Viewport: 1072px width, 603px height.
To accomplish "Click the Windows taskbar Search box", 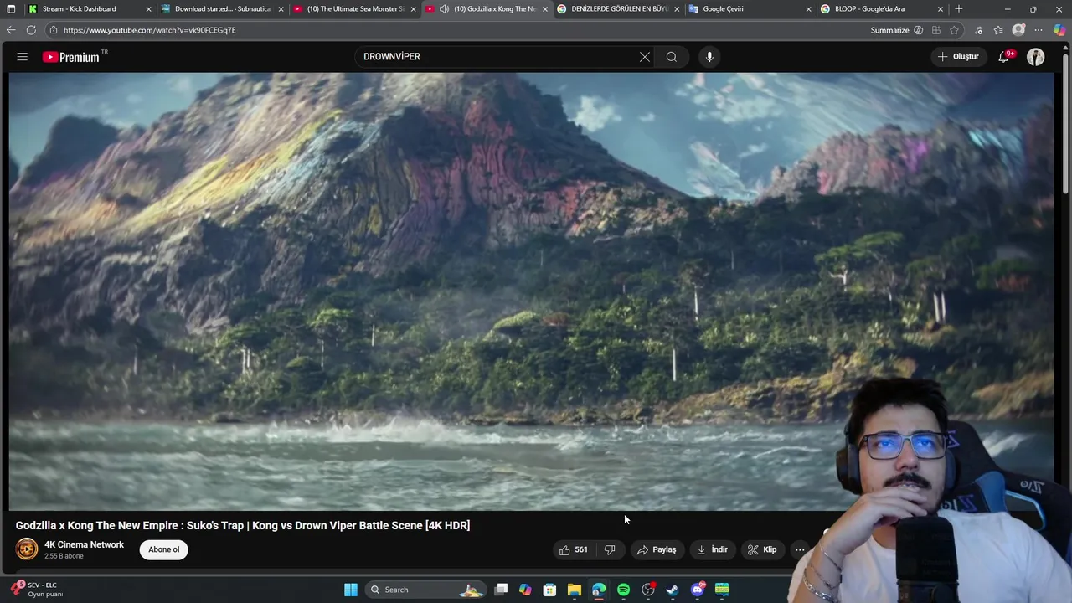I will (425, 590).
